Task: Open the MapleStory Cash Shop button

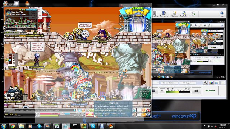Action: click(x=89, y=115)
